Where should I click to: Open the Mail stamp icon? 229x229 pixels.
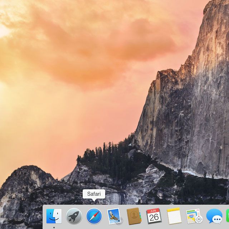tap(114, 216)
